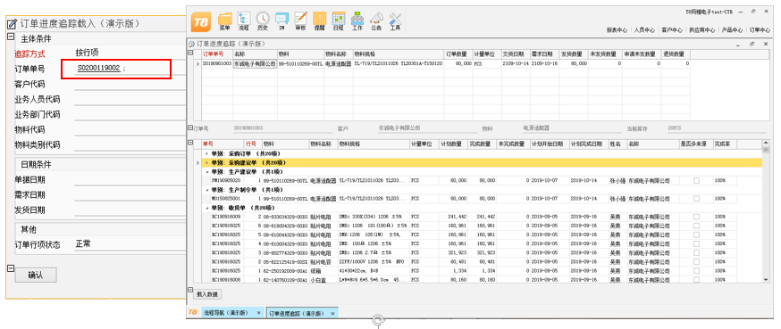Open the 日程 calendar icon
The height and width of the screenshot is (329, 781).
point(338,21)
